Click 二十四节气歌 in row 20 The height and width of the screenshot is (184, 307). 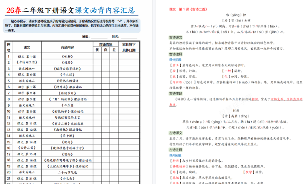coord(67,172)
